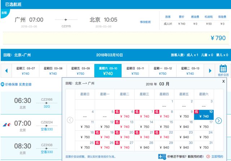
Task: Show previous month in calendar popup
Action: pyautogui.click(x=70, y=120)
